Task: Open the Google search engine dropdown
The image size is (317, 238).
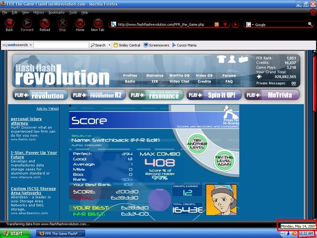Action: tap(249, 25)
